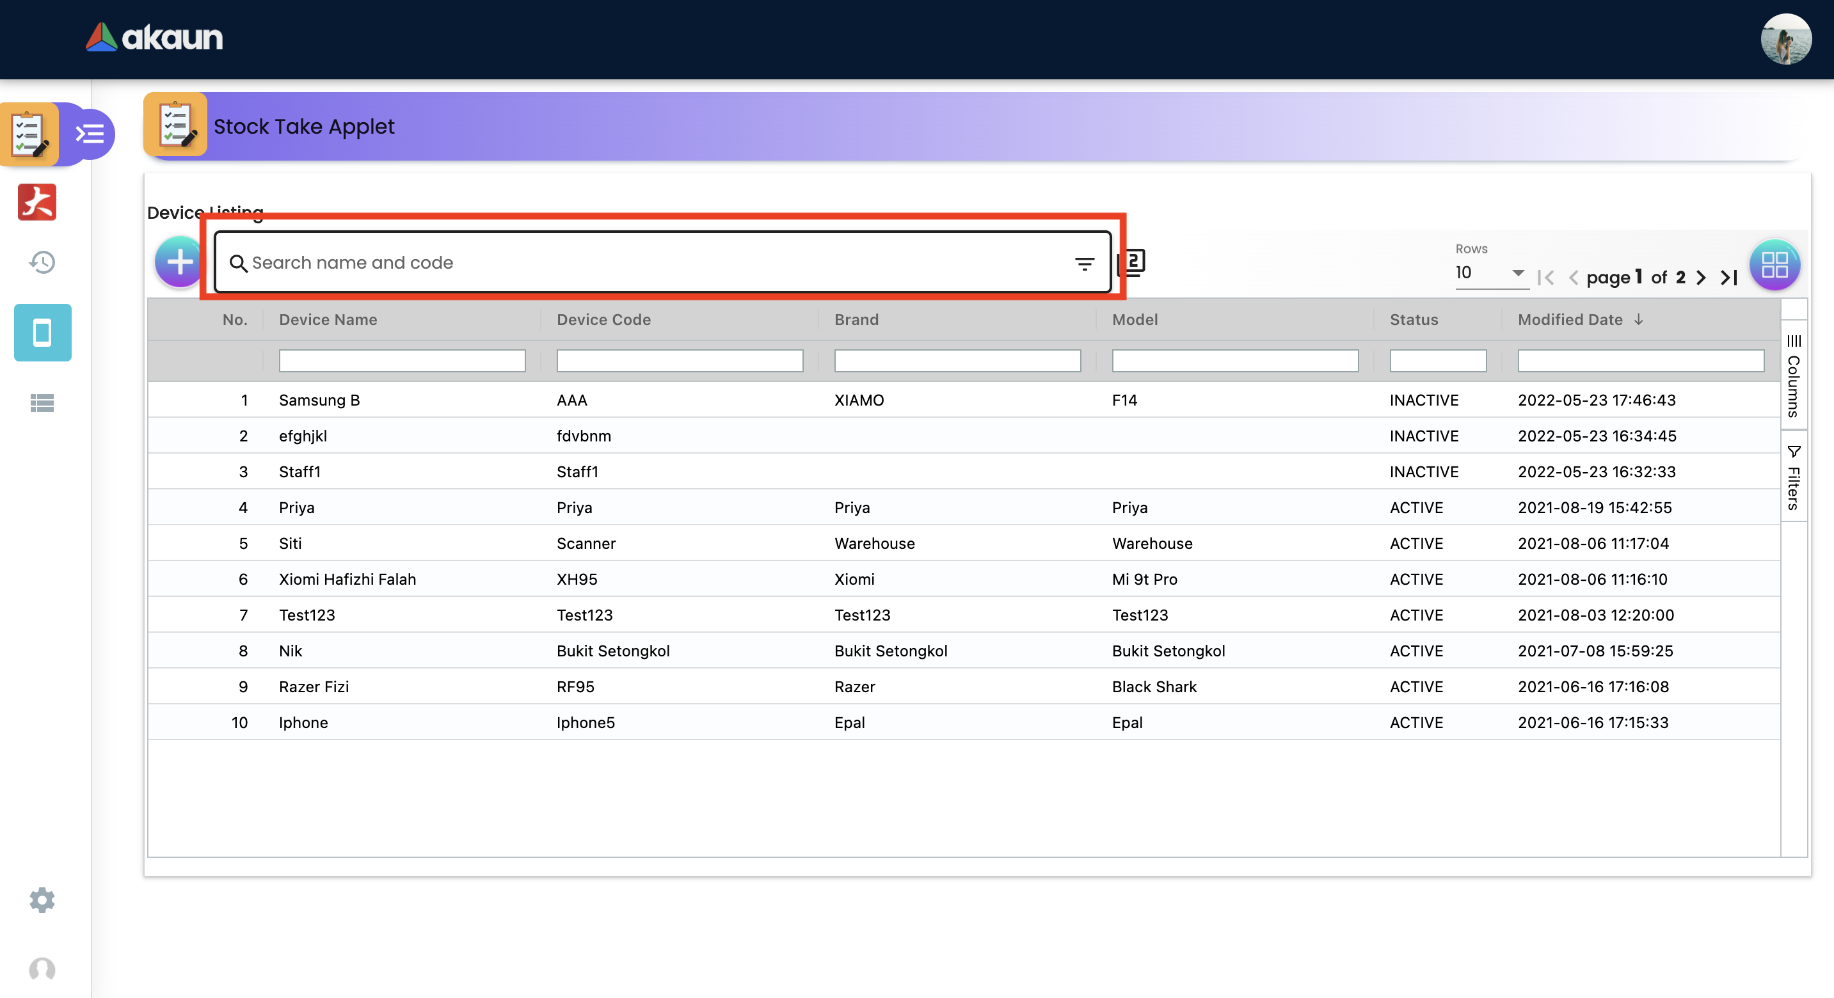Click the Device Name column filter box
Image resolution: width=1834 pixels, height=998 pixels.
point(401,361)
